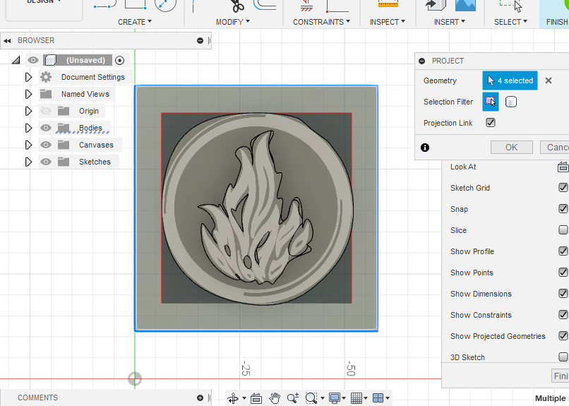This screenshot has height=406, width=569.
Task: Hide the Bodies folder via eye icon
Action: tap(46, 128)
